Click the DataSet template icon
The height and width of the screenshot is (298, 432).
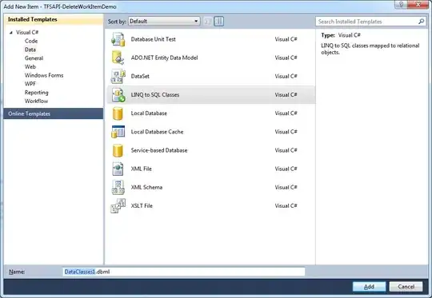(x=118, y=76)
